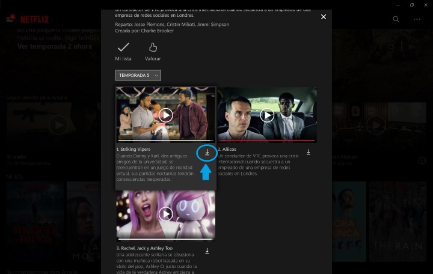The height and width of the screenshot is (274, 433).
Task: Click the Netflix logo
Action: tap(34, 19)
